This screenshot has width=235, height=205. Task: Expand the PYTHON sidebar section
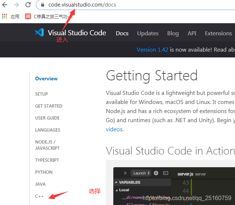tap(44, 172)
